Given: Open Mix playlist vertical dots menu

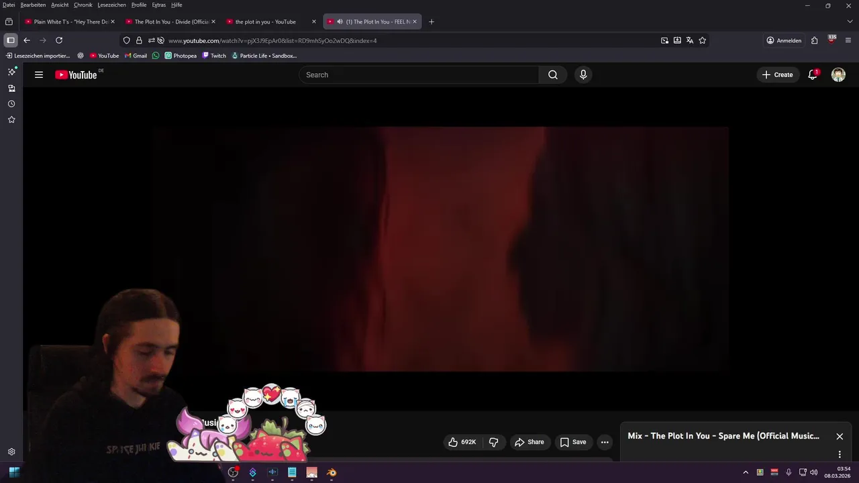Looking at the screenshot, I should pos(840,454).
